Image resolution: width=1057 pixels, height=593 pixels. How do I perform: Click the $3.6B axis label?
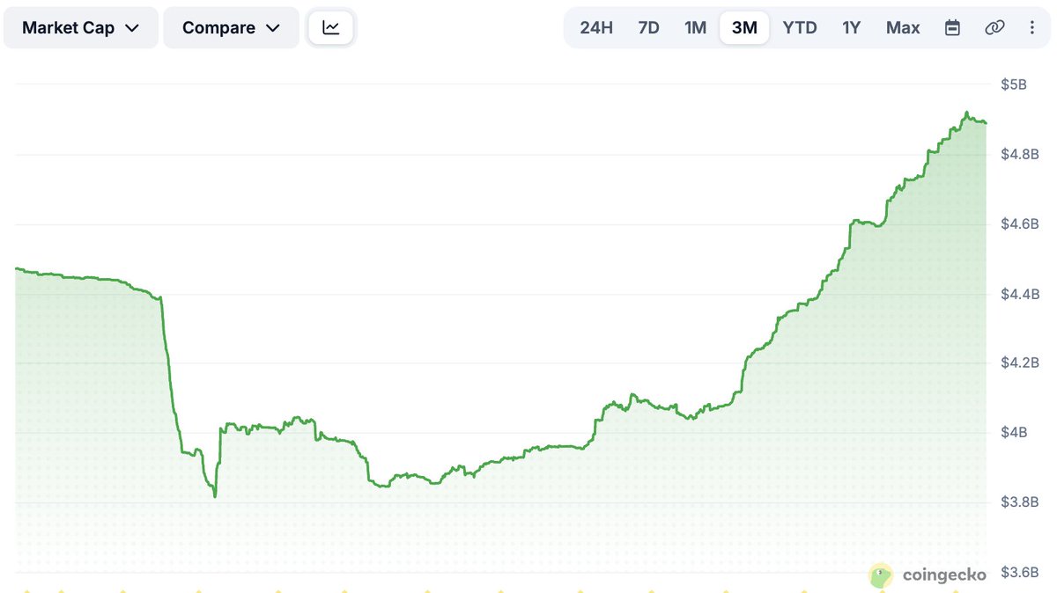(1020, 573)
